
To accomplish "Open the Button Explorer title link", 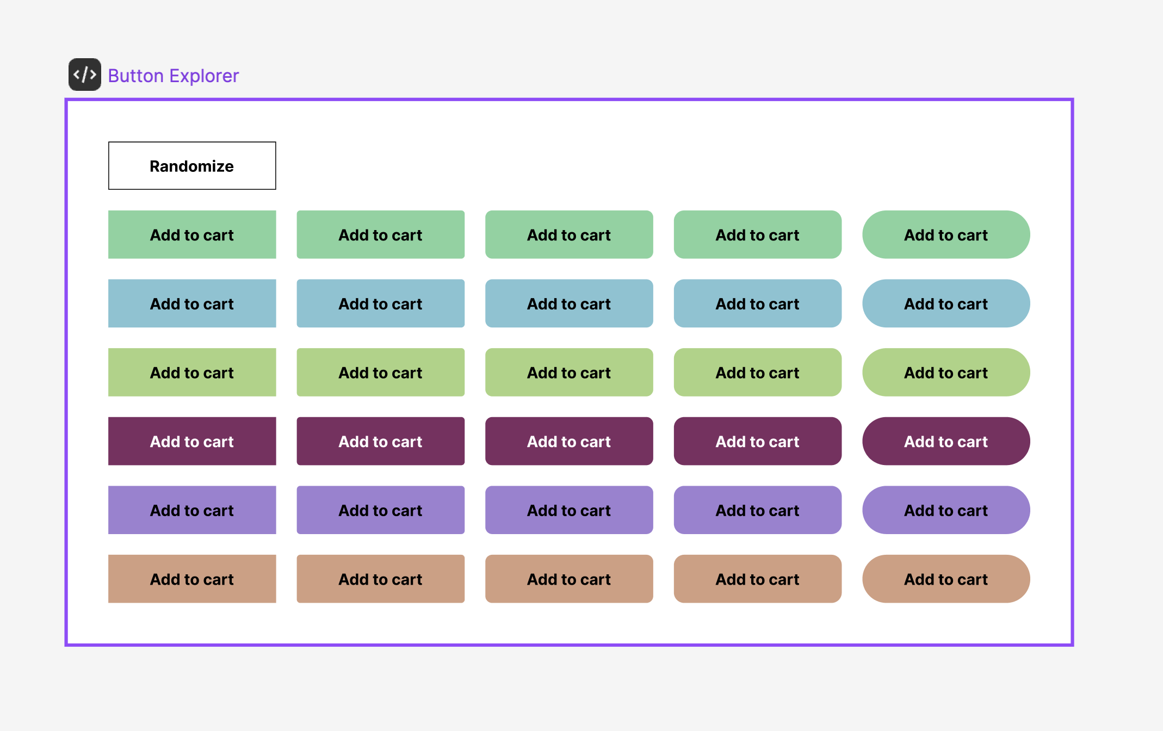I will pos(173,76).
